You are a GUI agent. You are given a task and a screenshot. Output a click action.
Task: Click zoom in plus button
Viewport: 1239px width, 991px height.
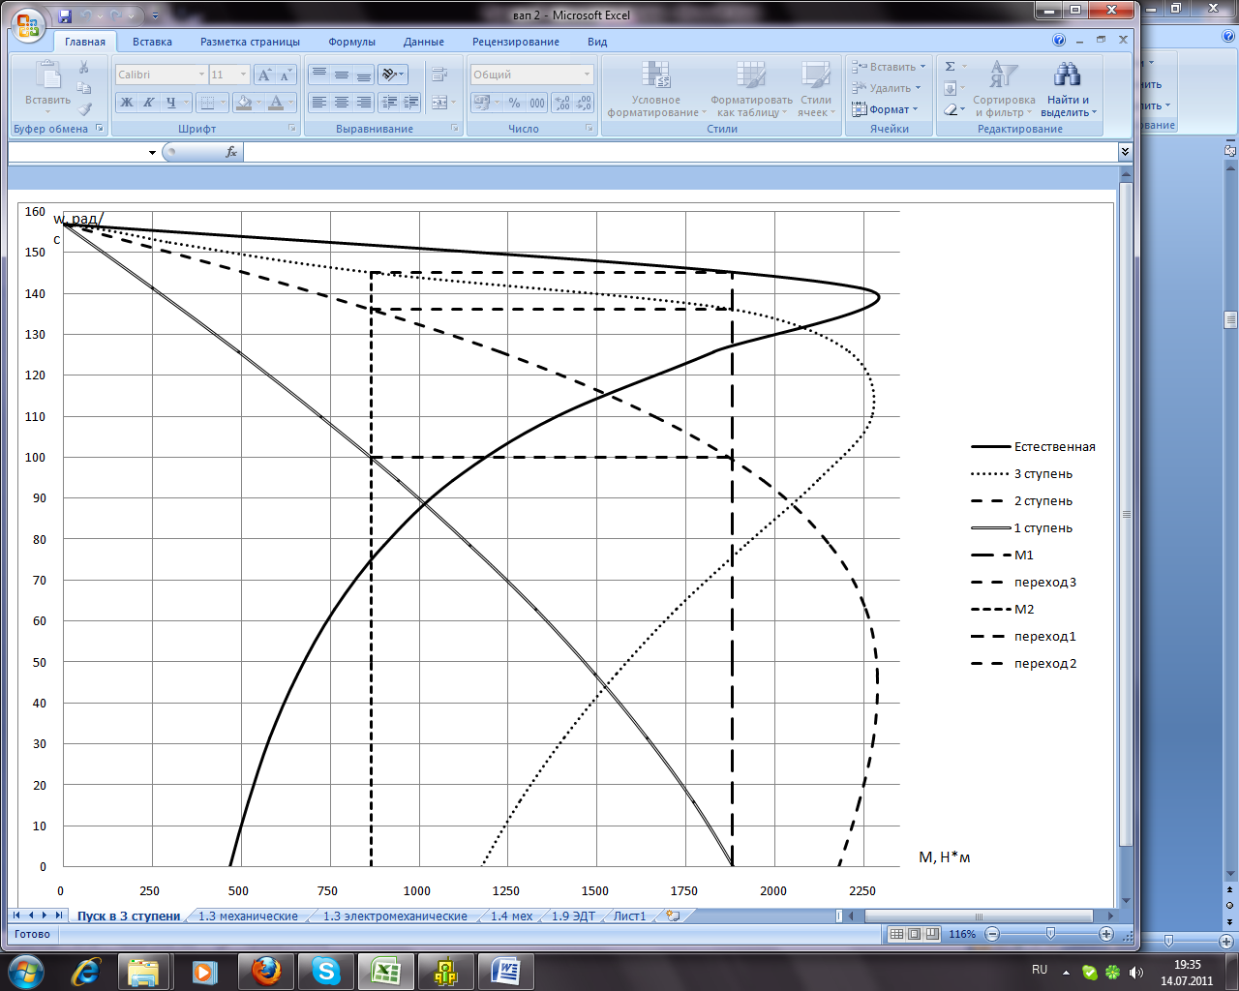coord(1106,934)
